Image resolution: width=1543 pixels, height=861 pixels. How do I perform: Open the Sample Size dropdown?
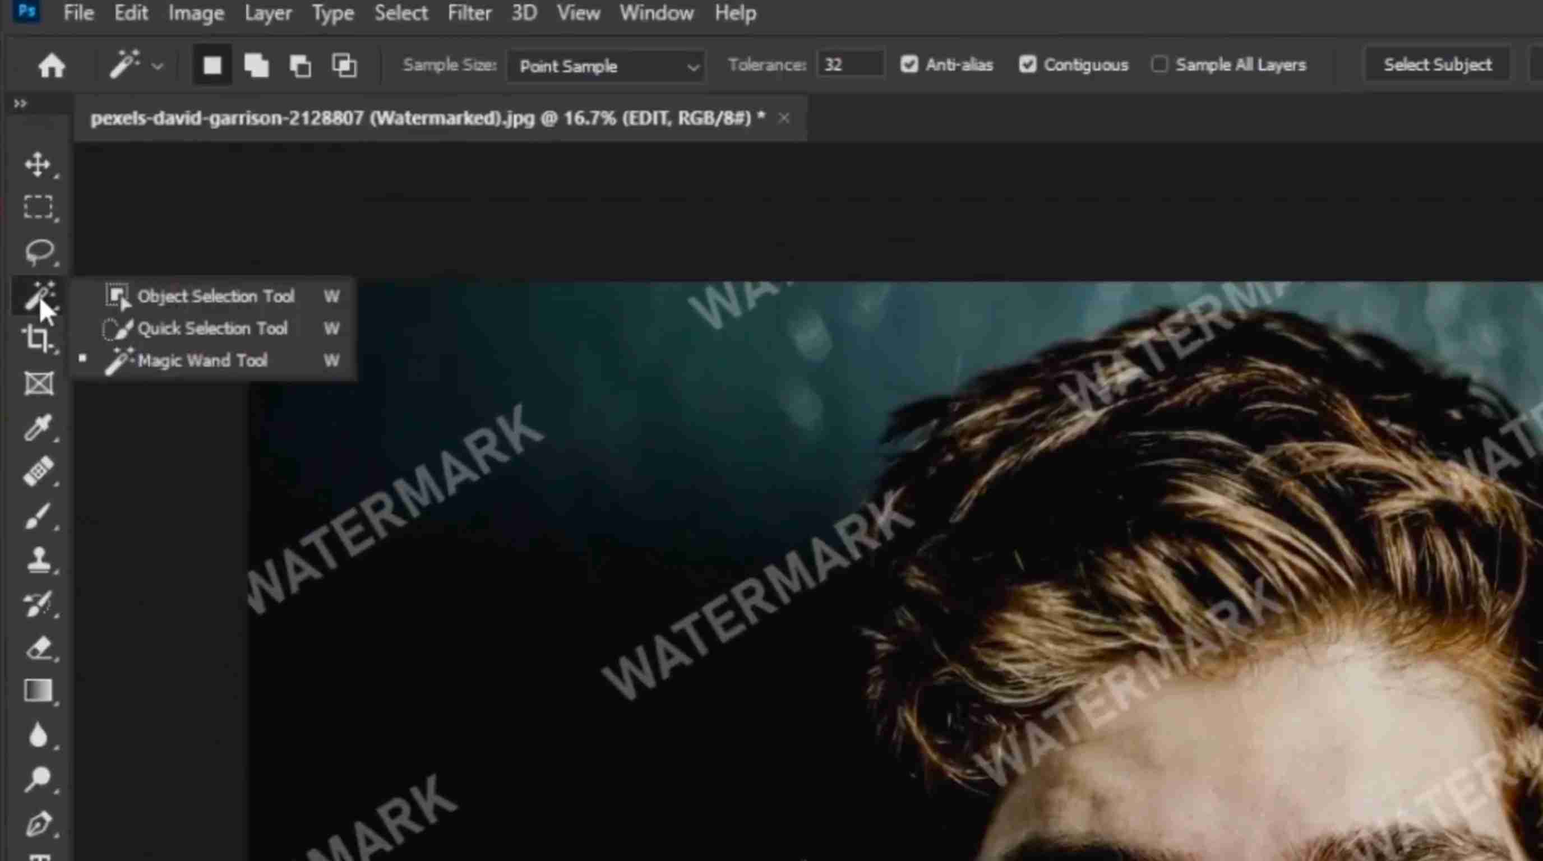click(x=606, y=66)
